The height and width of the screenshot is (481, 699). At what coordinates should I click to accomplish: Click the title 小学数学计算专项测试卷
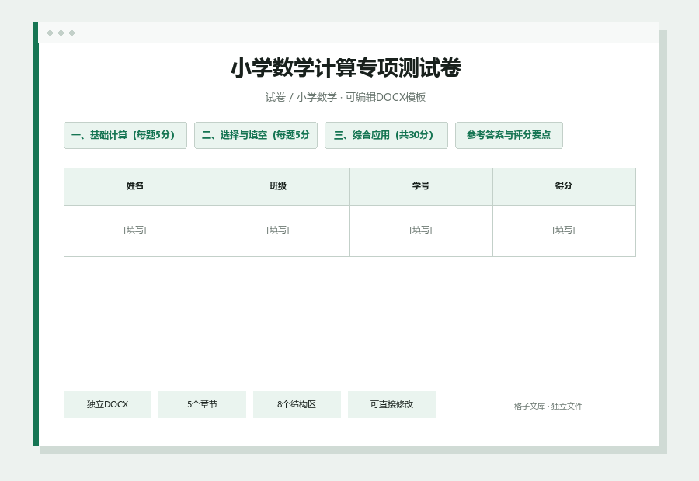tap(346, 68)
